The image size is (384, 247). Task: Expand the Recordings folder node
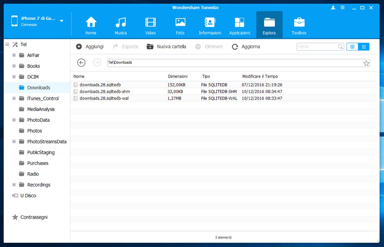click(x=14, y=184)
